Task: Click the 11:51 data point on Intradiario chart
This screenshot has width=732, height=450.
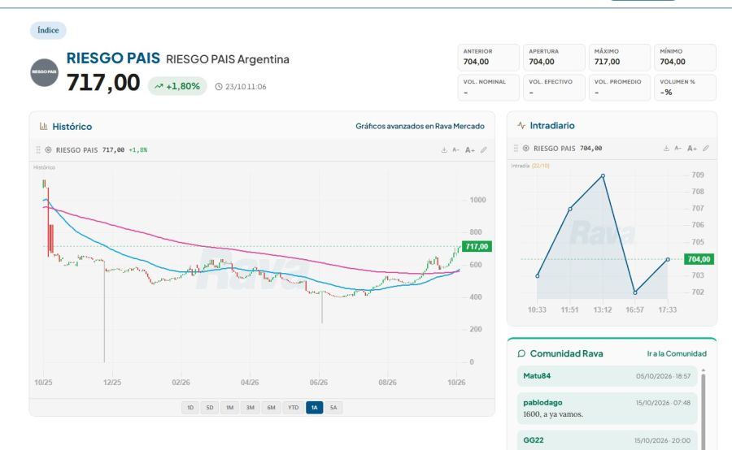Action: 570,209
